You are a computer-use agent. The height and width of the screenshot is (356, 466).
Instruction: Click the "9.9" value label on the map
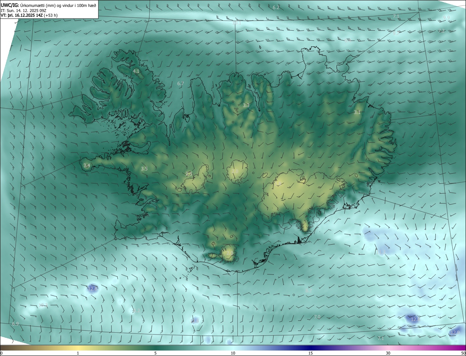point(446,17)
